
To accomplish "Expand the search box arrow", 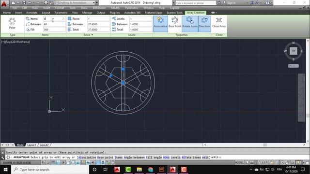I will pos(173,3).
